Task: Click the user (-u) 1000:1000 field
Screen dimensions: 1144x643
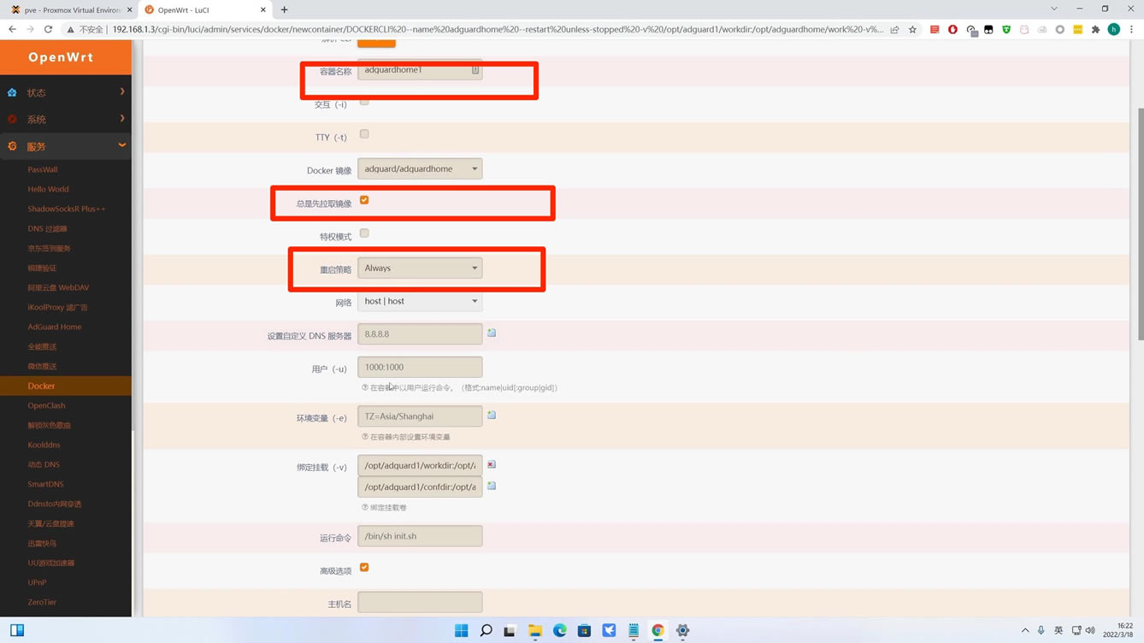Action: pyautogui.click(x=420, y=367)
